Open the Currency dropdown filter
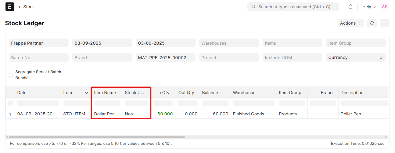The height and width of the screenshot is (153, 395). point(356,57)
